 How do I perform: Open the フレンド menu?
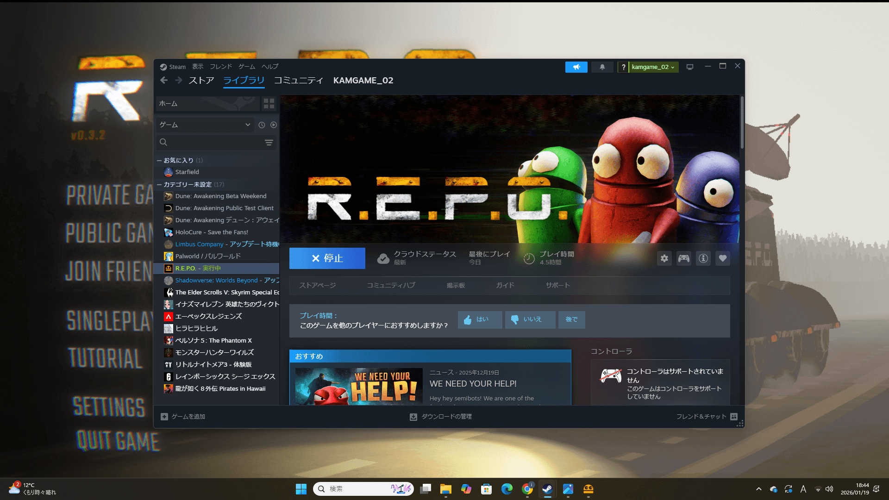(x=220, y=67)
